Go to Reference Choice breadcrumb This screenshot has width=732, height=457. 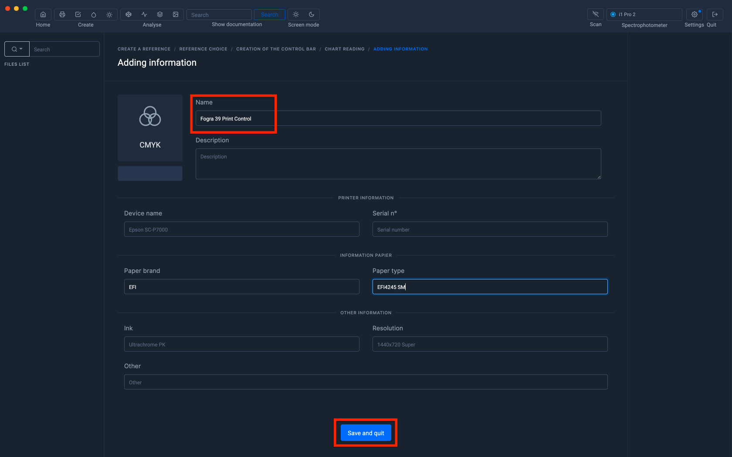203,49
